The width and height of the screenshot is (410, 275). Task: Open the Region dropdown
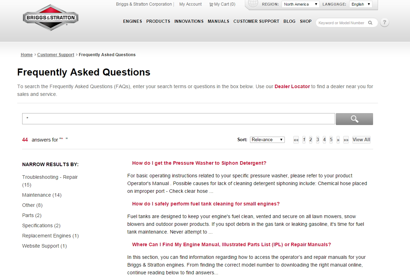tap(300, 4)
